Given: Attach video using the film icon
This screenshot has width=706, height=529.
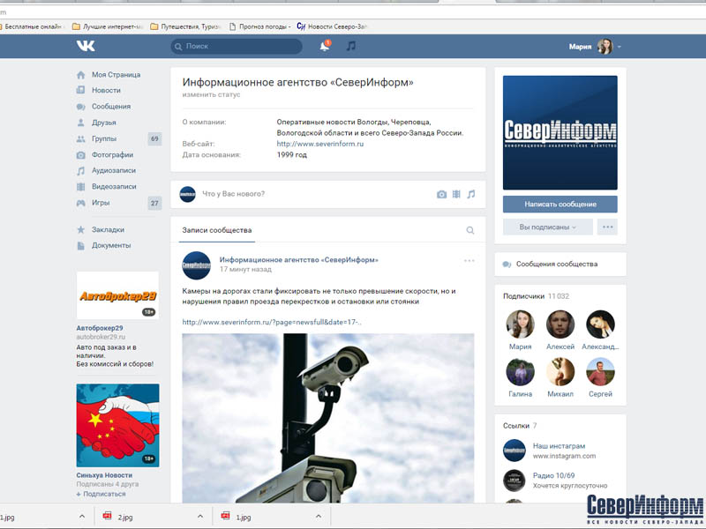Looking at the screenshot, I should 456,194.
